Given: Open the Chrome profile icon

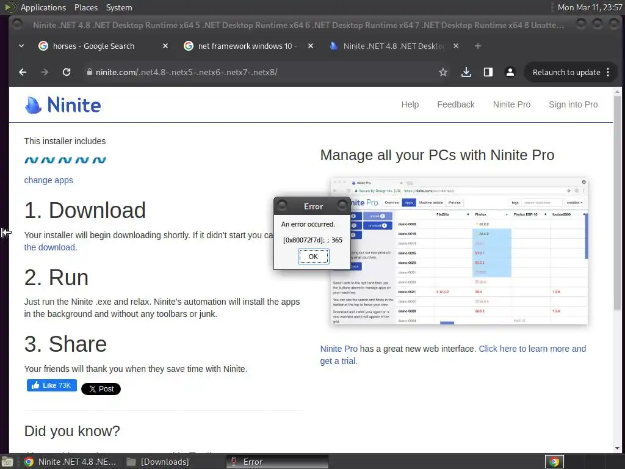Looking at the screenshot, I should 510,72.
